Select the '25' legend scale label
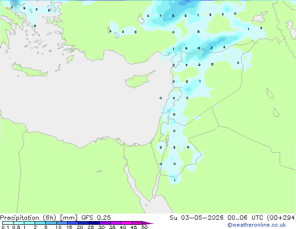This screenshot has width=296, height=229. coord(91,227)
